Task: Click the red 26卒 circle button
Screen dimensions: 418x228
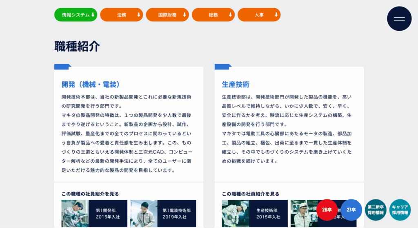Action: point(327,210)
